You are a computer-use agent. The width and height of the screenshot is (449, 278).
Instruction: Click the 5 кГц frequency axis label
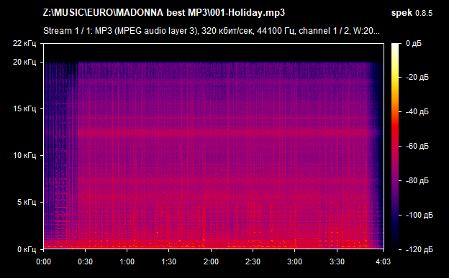pyautogui.click(x=27, y=202)
